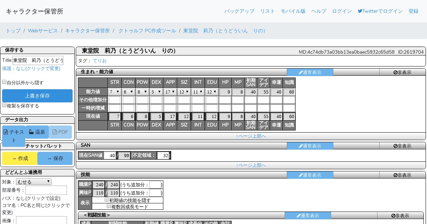Switch to モバイル版 in navigation

[293, 11]
